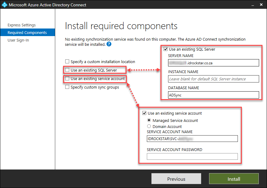The width and height of the screenshot is (267, 188).
Task: Click the DATABASE NAME field containing ADSync
Action: (x=214, y=95)
